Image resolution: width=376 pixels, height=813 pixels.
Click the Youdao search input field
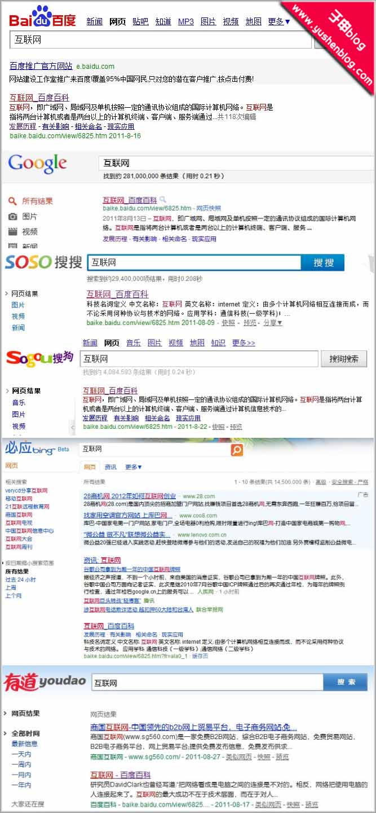tap(206, 683)
